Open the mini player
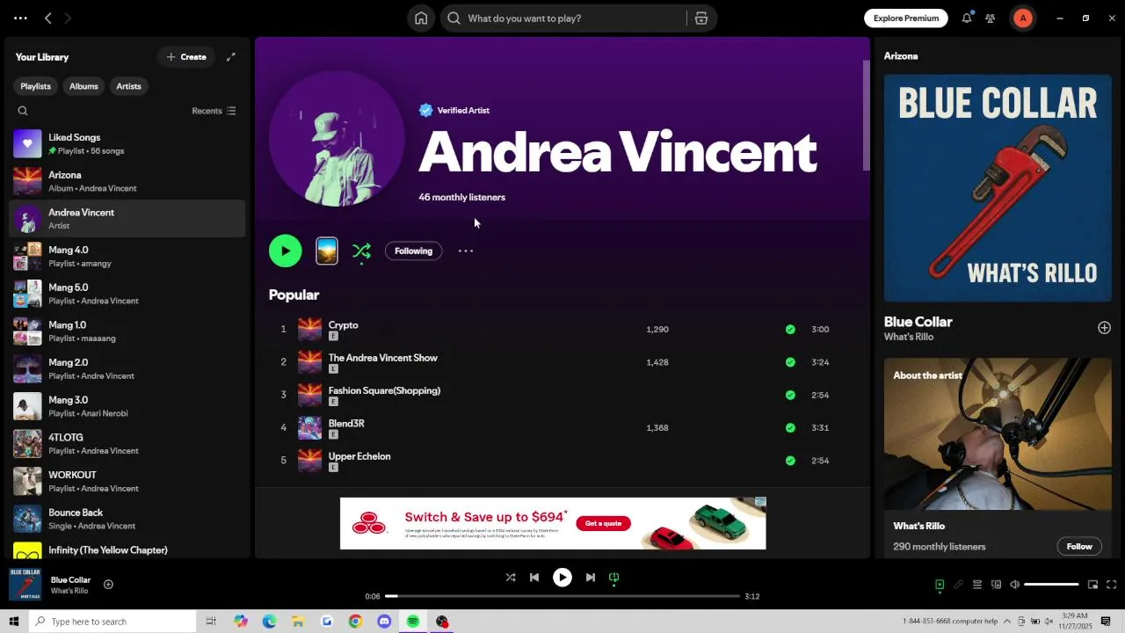The height and width of the screenshot is (633, 1125). click(1092, 585)
